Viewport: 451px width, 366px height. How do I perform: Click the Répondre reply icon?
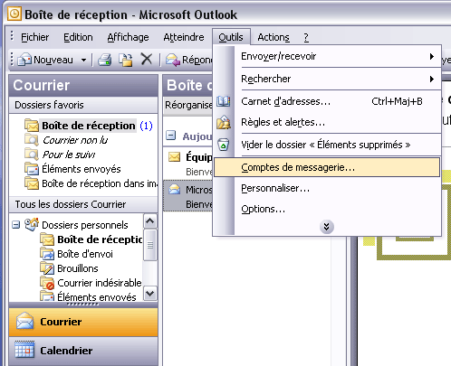173,60
